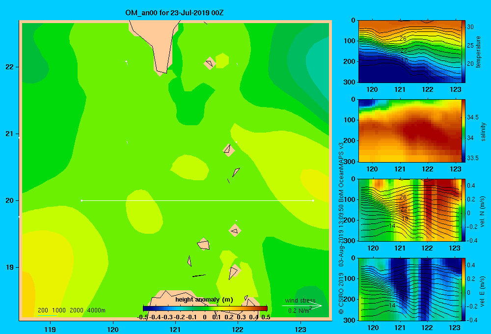Click the CSIRO 2019 BoM OceanMAPS copyright text
Viewport: 491px width, 334px height.
pos(341,228)
